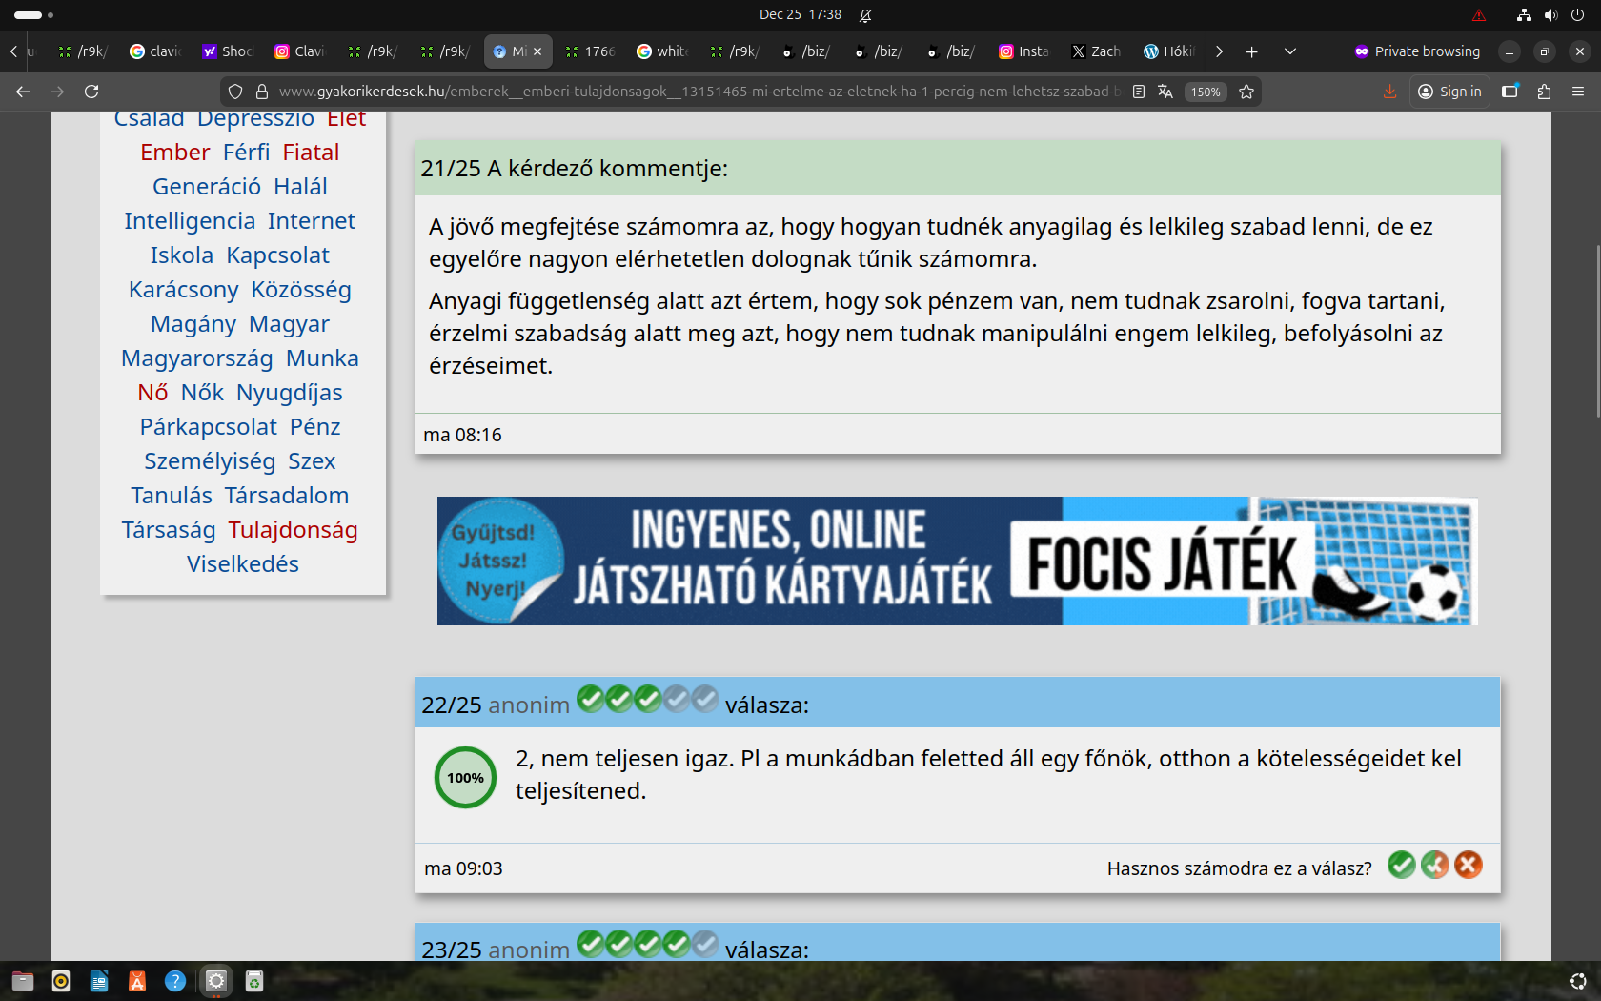The height and width of the screenshot is (1001, 1601).
Task: Switch to the 'Zach' X tab
Action: pos(1097,51)
